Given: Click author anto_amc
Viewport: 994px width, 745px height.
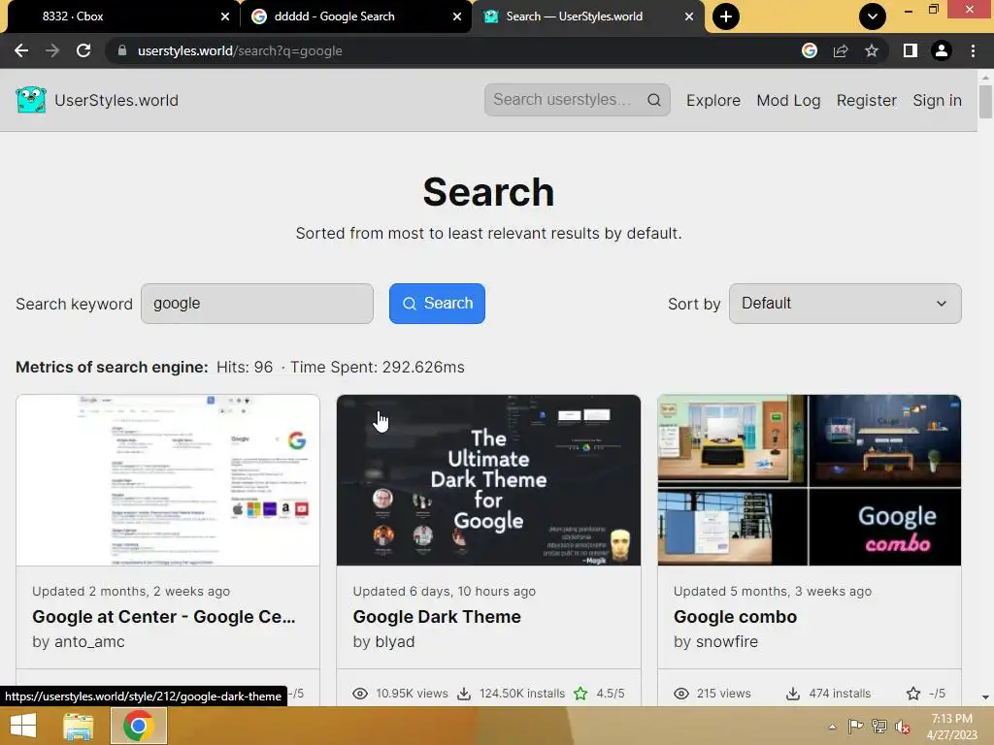Looking at the screenshot, I should [89, 642].
